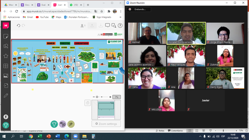The image size is (249, 140).
Task: Switch to the (10) WhatsApp tab
Action: pyautogui.click(x=76, y=5)
